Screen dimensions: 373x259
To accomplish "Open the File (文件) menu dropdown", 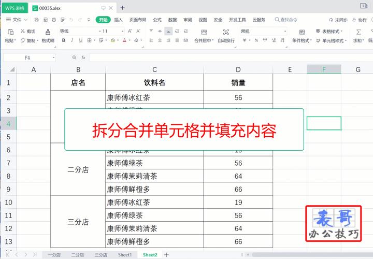I will coord(17,20).
